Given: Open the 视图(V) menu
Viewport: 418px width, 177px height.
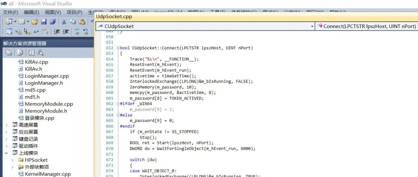Looking at the screenshot, I should [53, 12].
